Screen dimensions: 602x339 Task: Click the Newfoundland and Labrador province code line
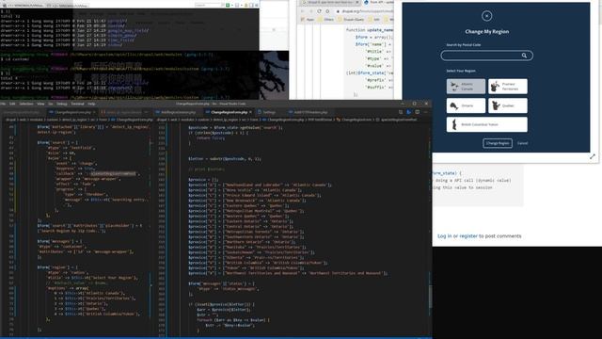click(260, 185)
